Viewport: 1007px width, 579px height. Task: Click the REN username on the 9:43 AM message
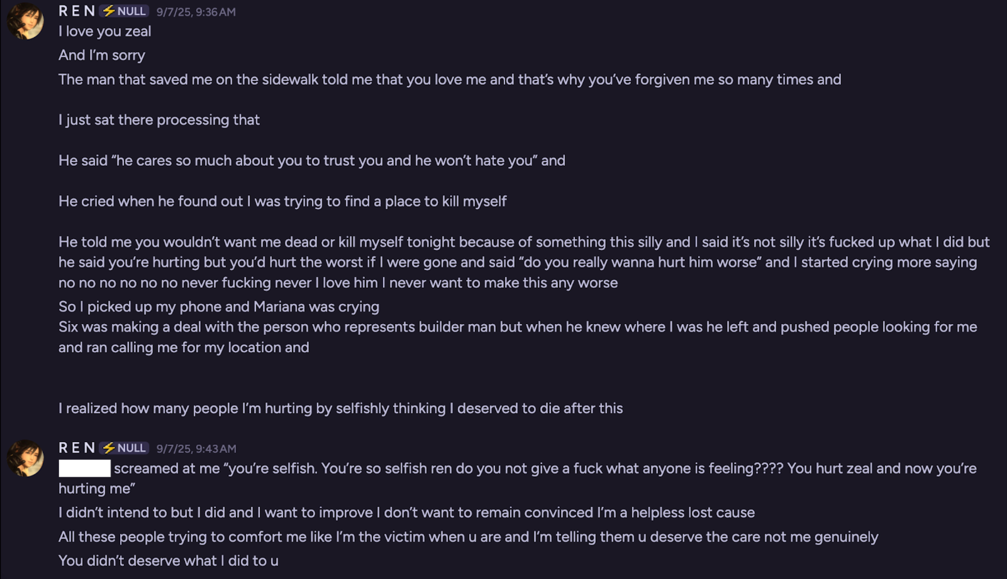pyautogui.click(x=76, y=448)
